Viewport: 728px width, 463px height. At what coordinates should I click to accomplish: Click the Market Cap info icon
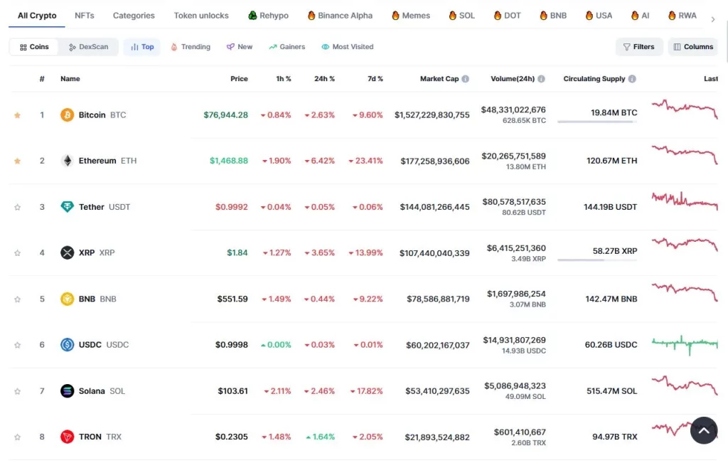click(x=465, y=79)
